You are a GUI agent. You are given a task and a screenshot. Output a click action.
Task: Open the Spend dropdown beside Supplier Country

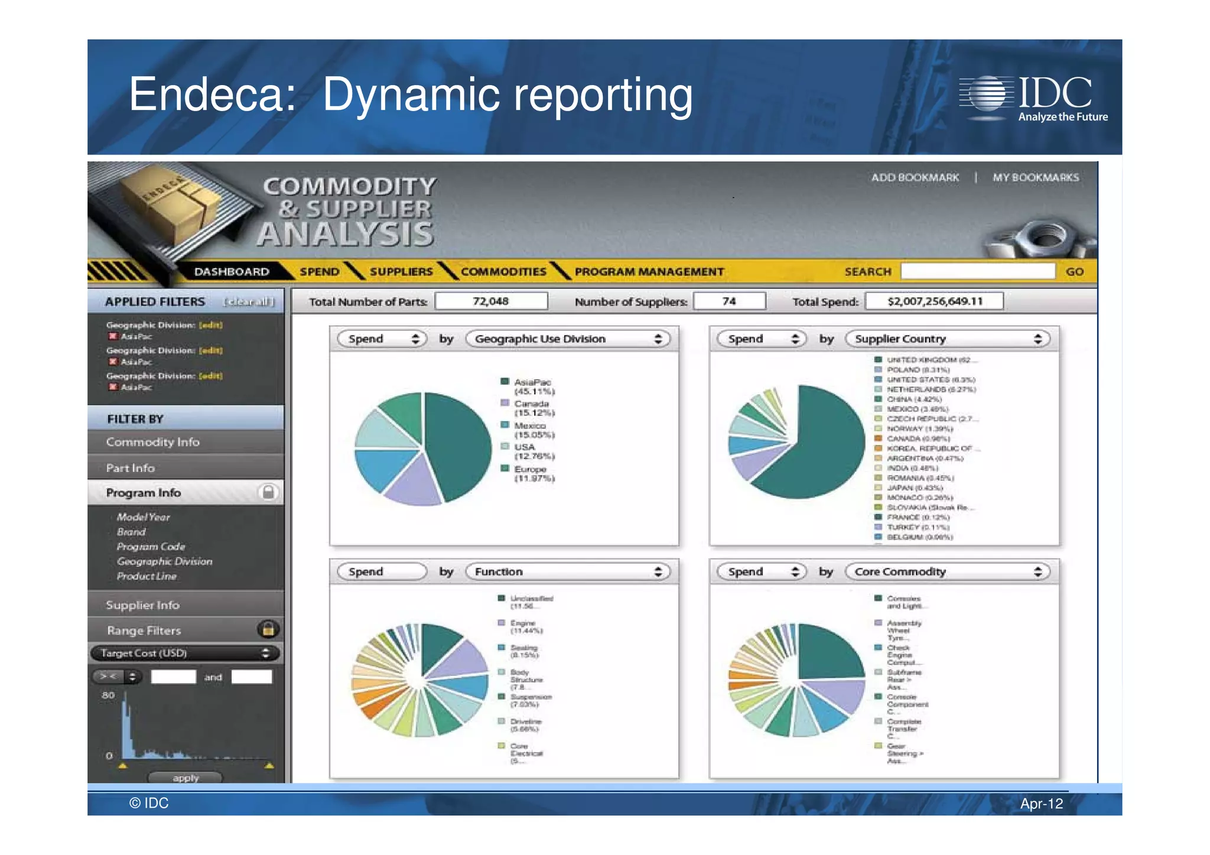(762, 339)
